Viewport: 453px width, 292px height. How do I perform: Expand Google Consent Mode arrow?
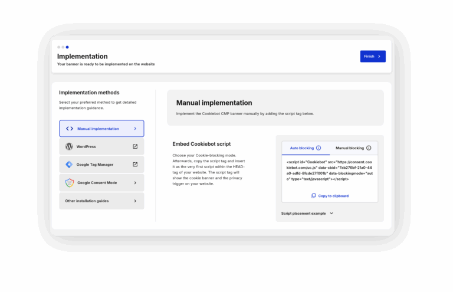click(135, 183)
